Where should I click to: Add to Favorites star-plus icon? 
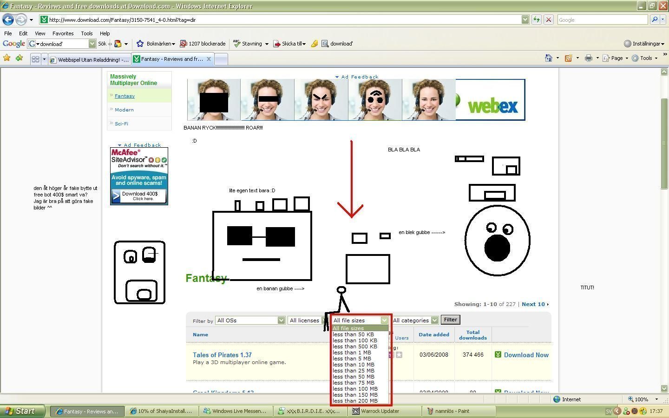[19, 58]
